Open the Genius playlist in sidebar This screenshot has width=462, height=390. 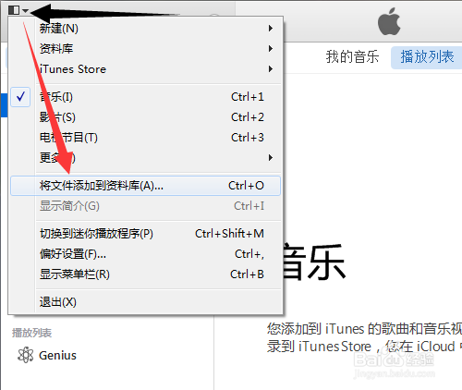coord(57,355)
